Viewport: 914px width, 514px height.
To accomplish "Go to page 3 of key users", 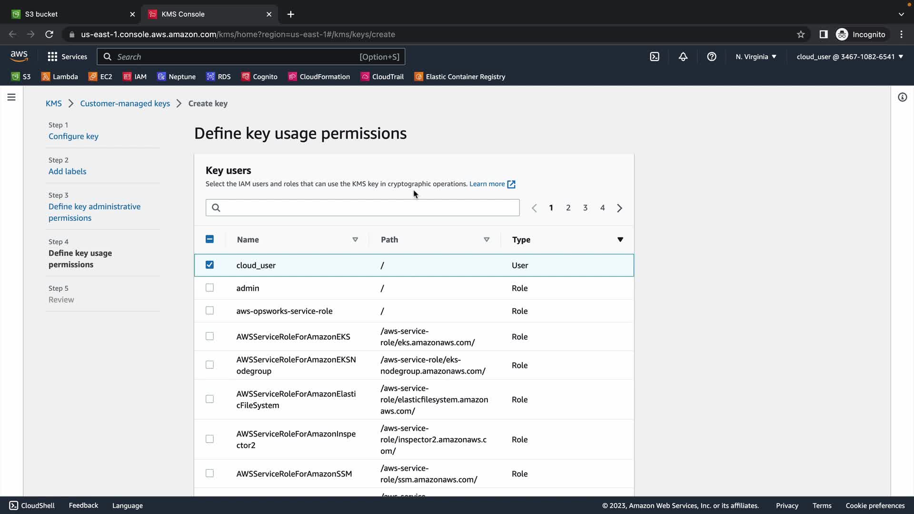I will coord(585,208).
